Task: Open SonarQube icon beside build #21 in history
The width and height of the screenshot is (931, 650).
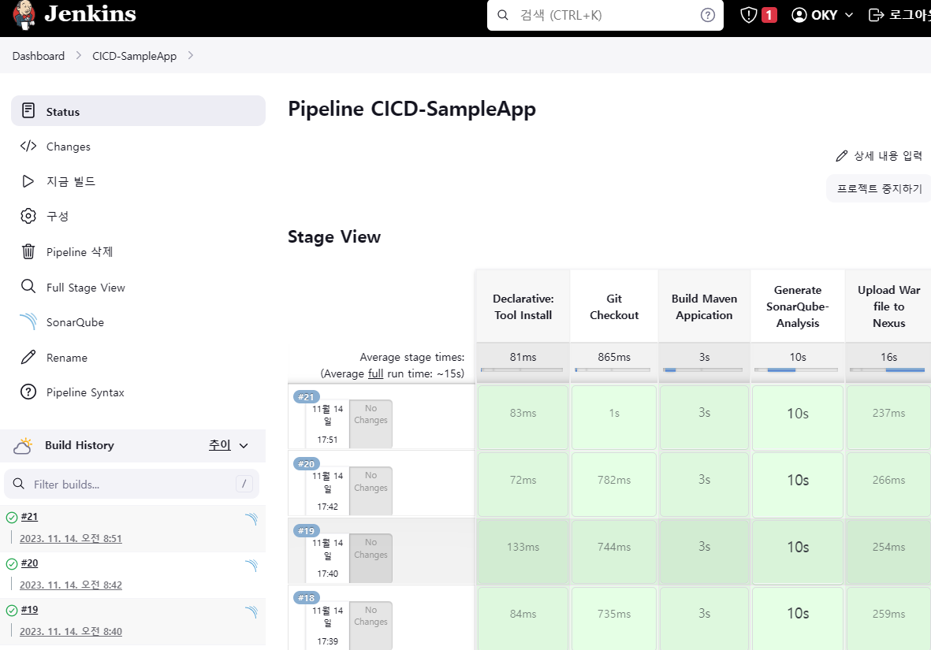Action: [251, 519]
